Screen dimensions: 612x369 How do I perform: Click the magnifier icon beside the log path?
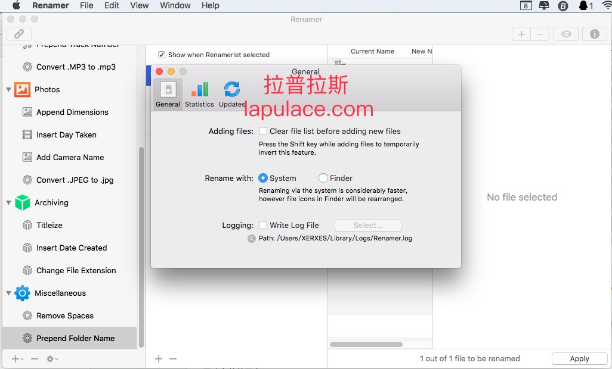click(252, 238)
